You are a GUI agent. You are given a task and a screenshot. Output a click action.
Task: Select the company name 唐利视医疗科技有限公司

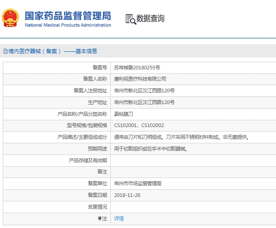pyautogui.click(x=140, y=79)
